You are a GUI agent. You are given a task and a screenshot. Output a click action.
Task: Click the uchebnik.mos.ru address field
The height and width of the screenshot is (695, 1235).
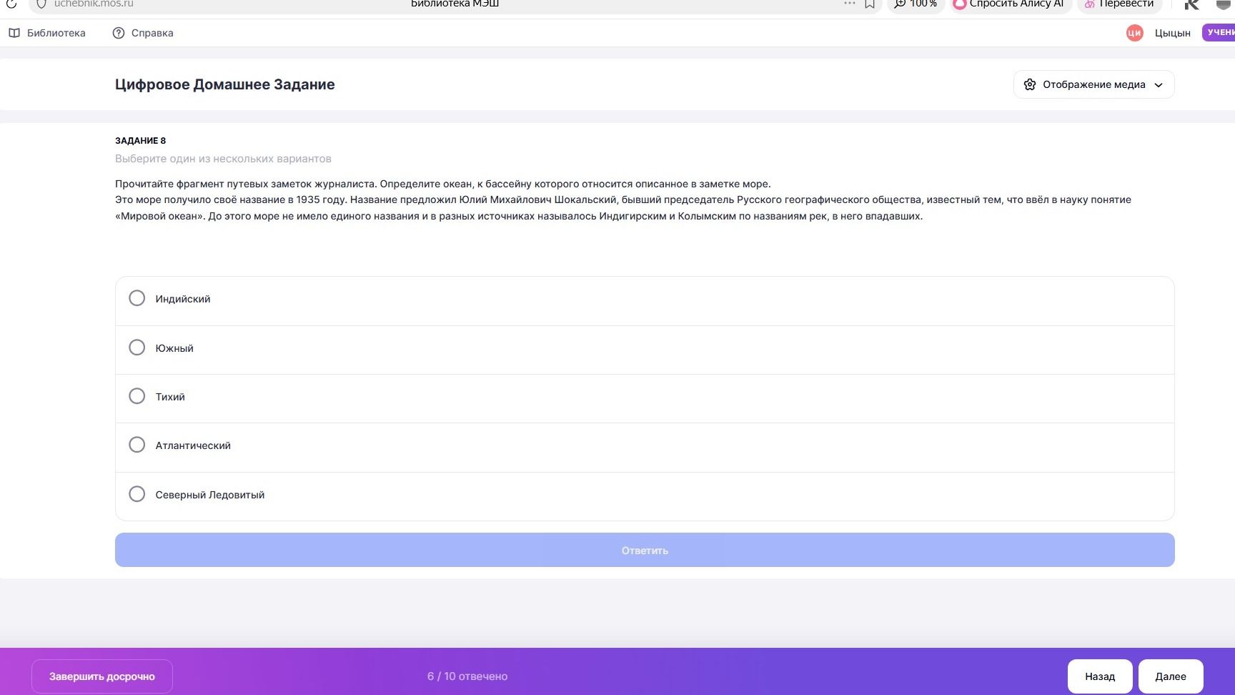coord(94,4)
